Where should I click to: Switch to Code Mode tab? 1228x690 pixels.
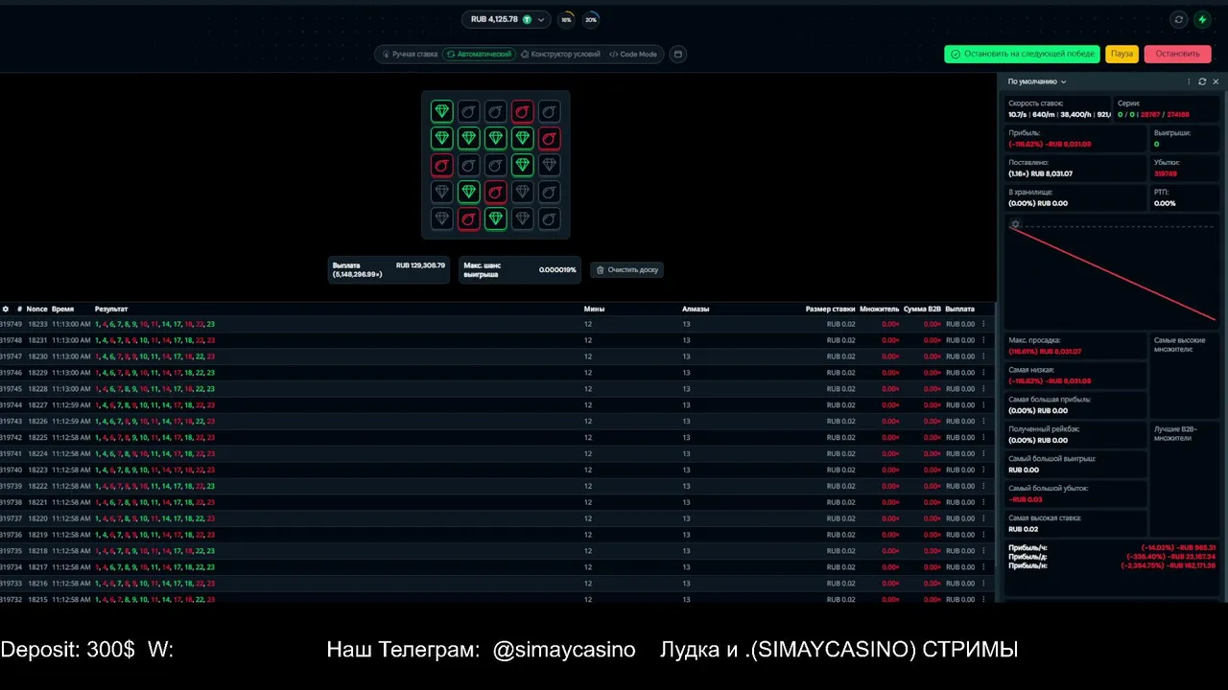(633, 55)
